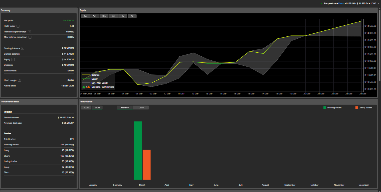Select the All equity time range
The image size is (381, 192).
(132, 16)
